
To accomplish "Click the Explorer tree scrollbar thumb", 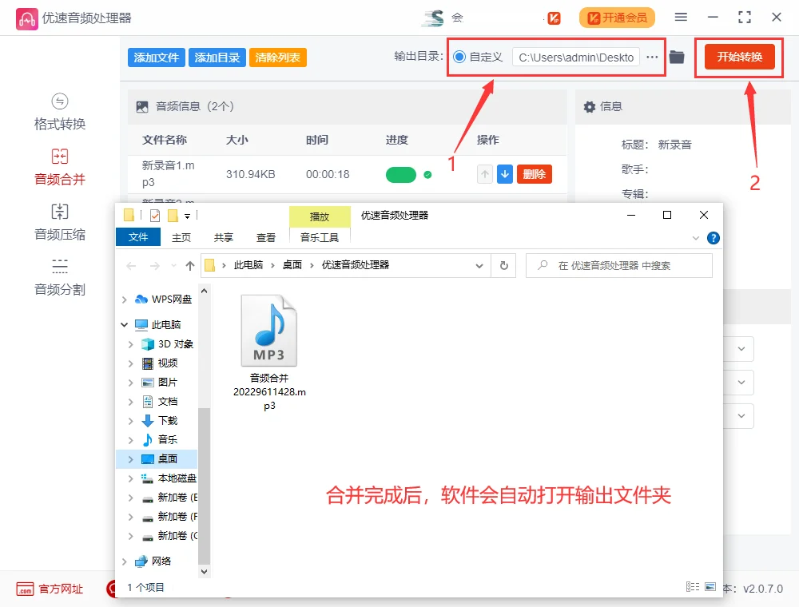I will (x=204, y=486).
